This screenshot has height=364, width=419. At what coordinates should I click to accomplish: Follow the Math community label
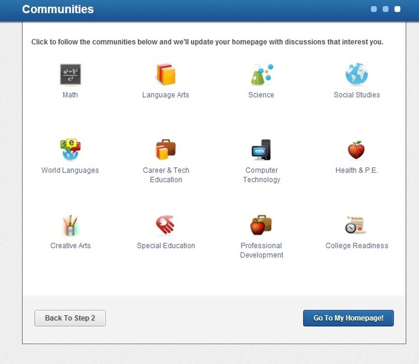(70, 95)
